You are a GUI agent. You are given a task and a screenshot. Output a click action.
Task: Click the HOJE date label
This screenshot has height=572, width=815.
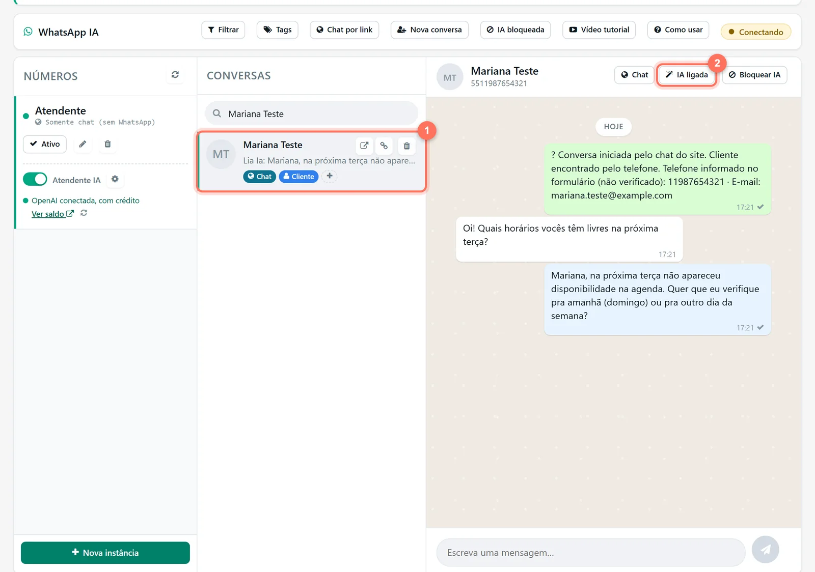613,127
